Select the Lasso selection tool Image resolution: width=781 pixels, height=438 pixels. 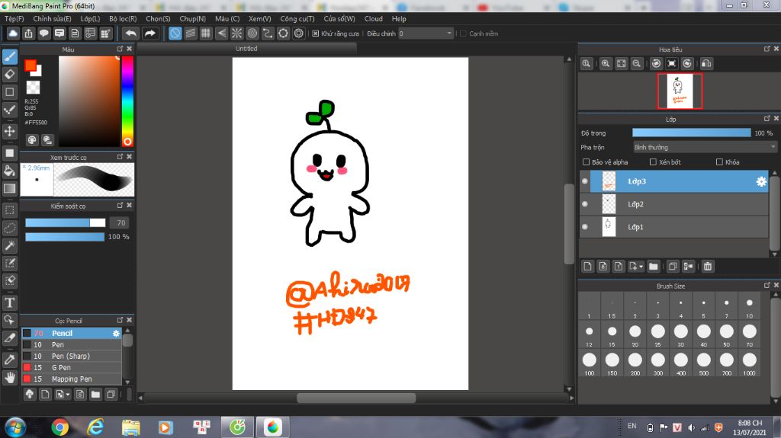[x=9, y=228]
